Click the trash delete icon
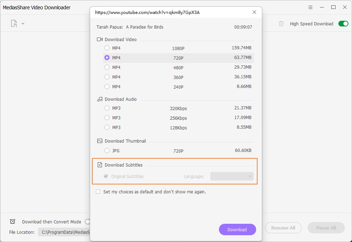Viewport: 352px width, 242px height. tap(281, 24)
